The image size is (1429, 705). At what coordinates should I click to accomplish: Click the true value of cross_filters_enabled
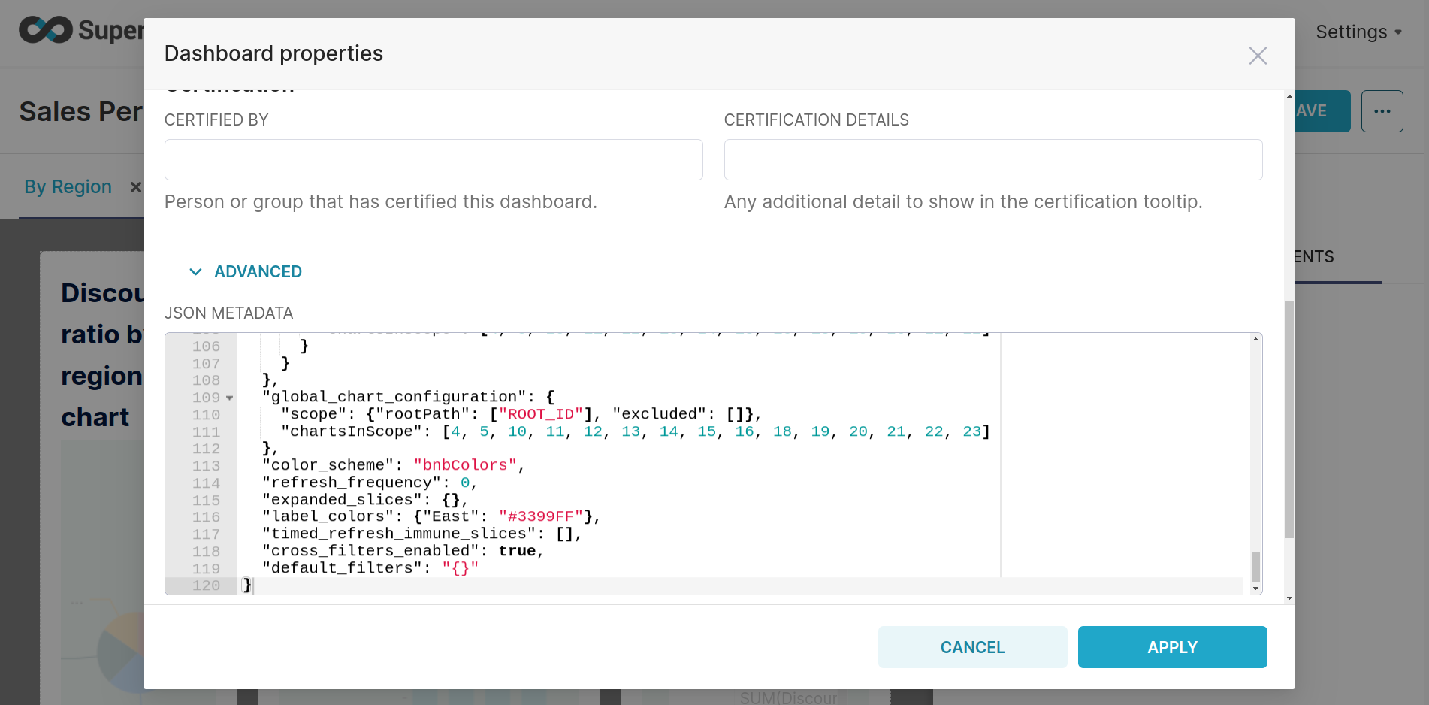tap(518, 551)
